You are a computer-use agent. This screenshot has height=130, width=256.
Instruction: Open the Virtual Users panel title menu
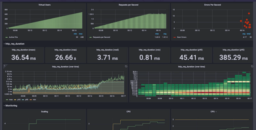click(44, 5)
